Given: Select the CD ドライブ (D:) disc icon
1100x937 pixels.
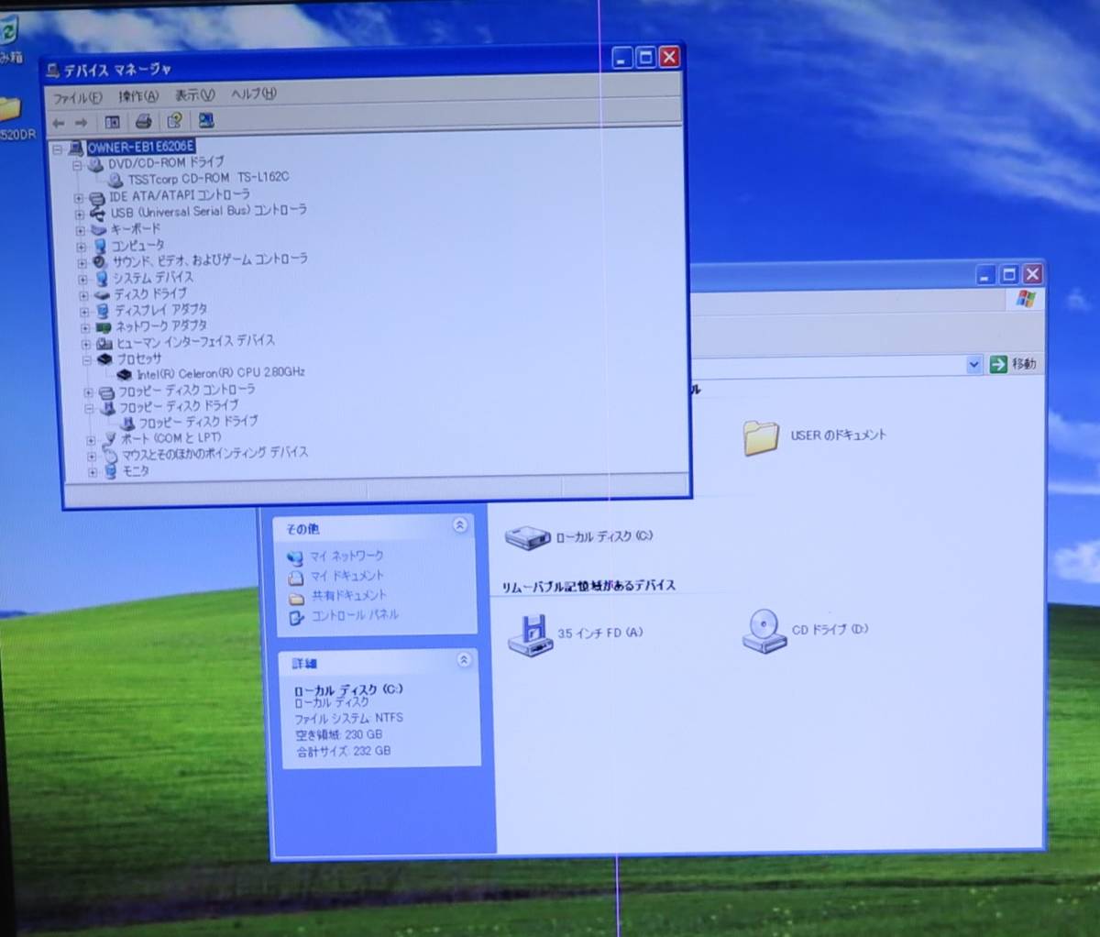Looking at the screenshot, I should (764, 631).
